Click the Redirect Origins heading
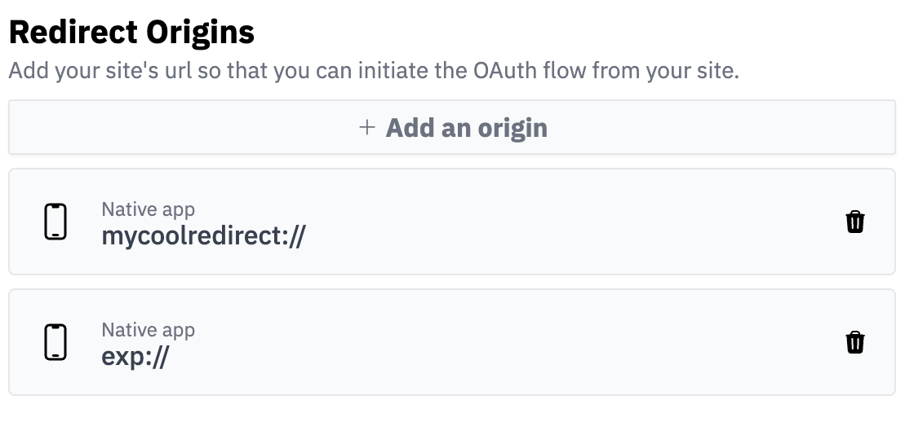 pos(131,33)
